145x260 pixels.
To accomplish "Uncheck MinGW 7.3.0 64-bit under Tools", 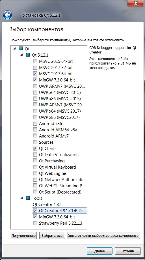I will coord(35,217).
